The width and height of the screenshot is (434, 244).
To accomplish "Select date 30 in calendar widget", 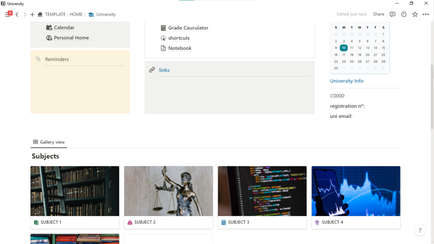I will pyautogui.click(x=336, y=68).
